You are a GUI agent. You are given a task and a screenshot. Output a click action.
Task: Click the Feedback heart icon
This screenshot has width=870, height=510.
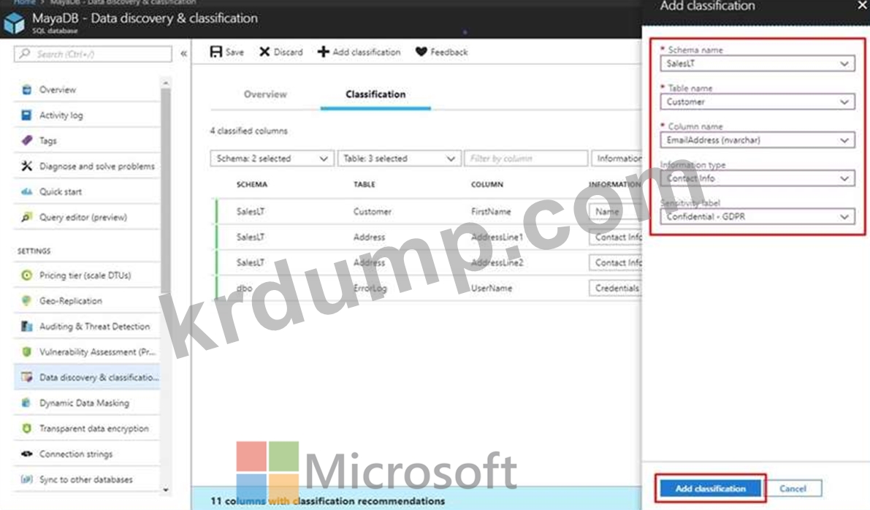(x=421, y=52)
